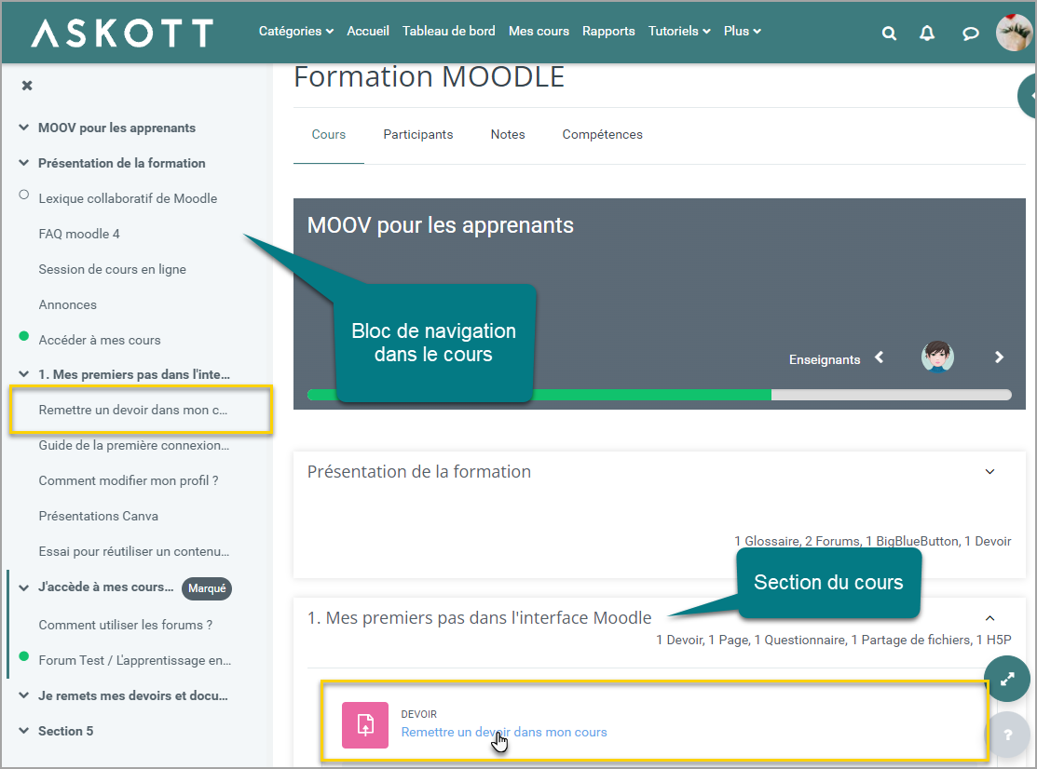This screenshot has width=1037, height=769.
Task: Click the ASKOTT logo
Action: pos(122,33)
